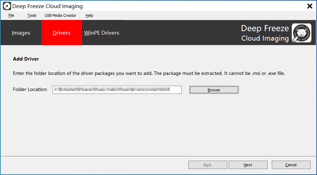Switch to the Images tab
The width and height of the screenshot is (317, 175).
21,33
